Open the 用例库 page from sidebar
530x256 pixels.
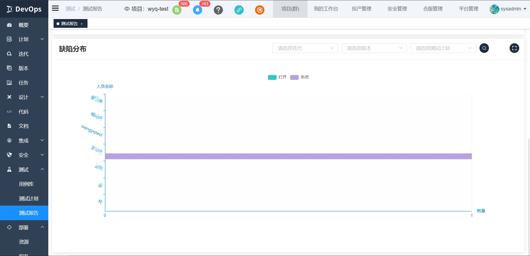click(x=26, y=184)
